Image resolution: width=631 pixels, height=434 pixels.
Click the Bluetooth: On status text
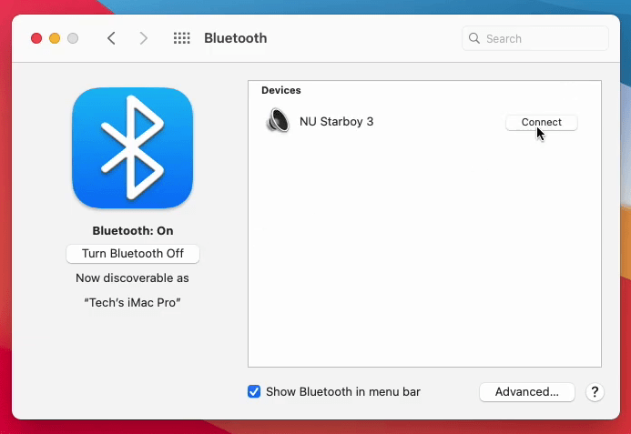pyautogui.click(x=133, y=231)
